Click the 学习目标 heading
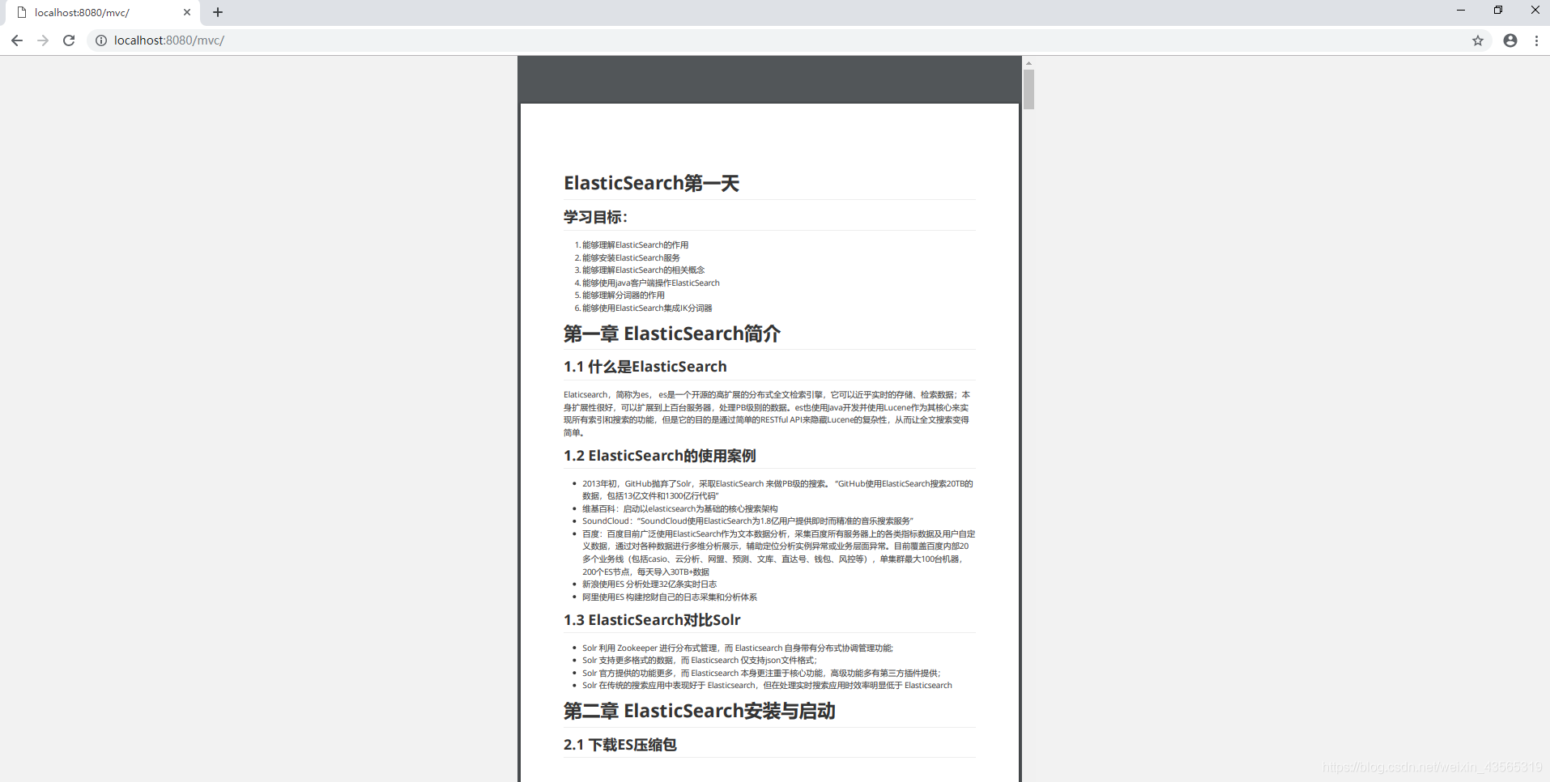1550x782 pixels. point(595,217)
